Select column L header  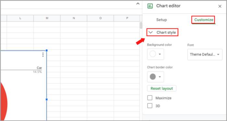click(x=20, y=18)
